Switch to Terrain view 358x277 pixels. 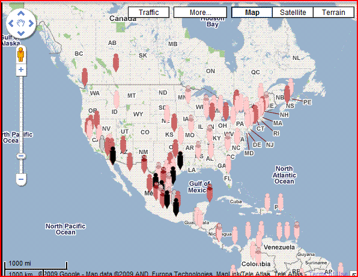(333, 13)
